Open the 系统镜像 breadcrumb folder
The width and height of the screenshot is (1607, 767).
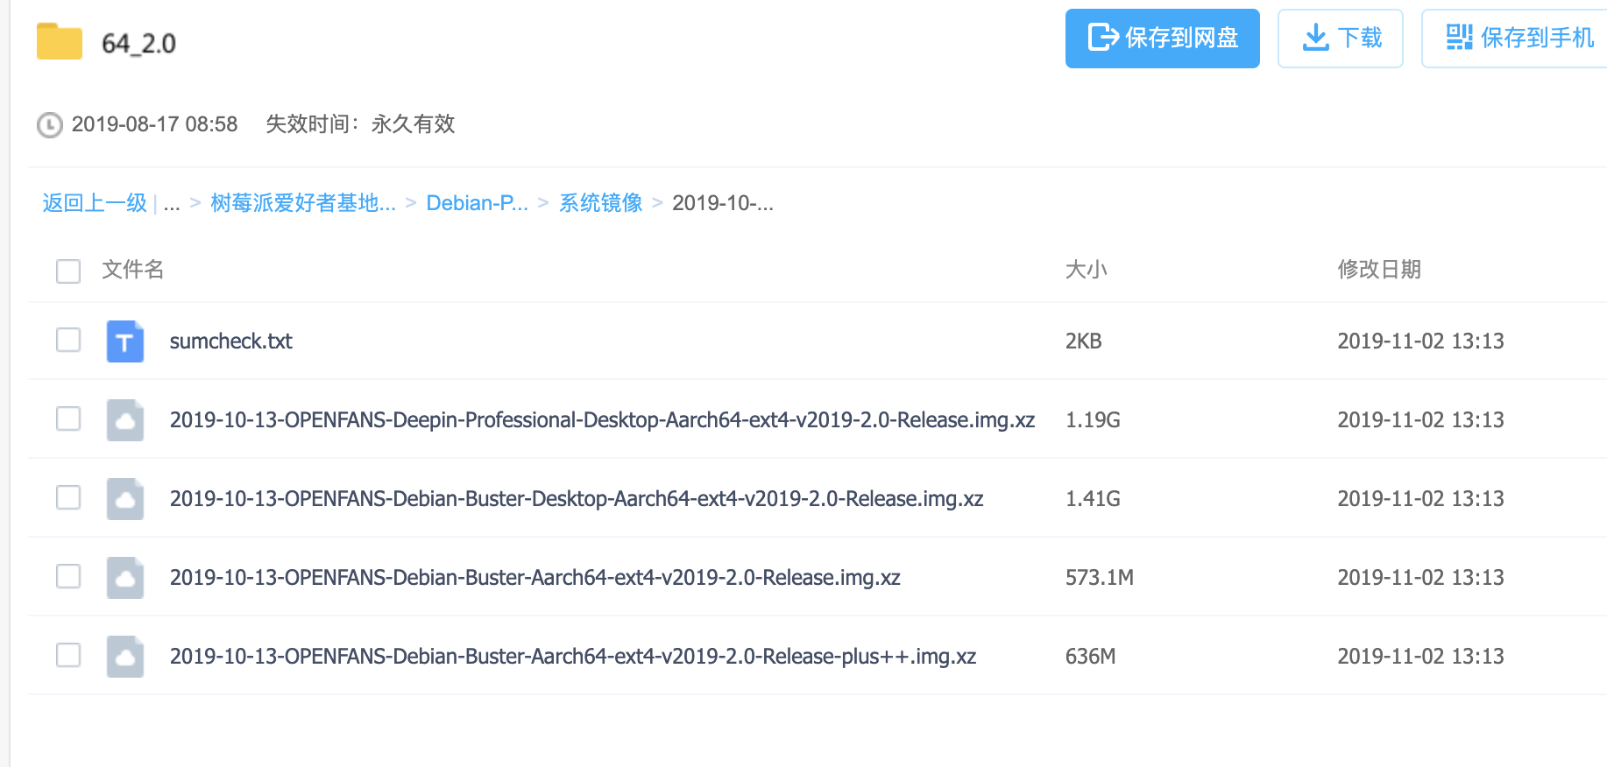(x=601, y=203)
